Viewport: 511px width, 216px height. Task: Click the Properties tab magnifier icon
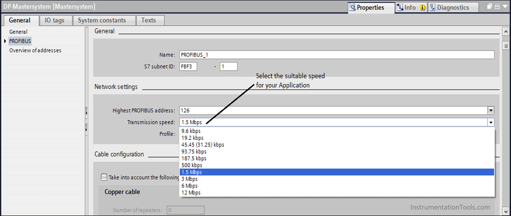click(353, 7)
